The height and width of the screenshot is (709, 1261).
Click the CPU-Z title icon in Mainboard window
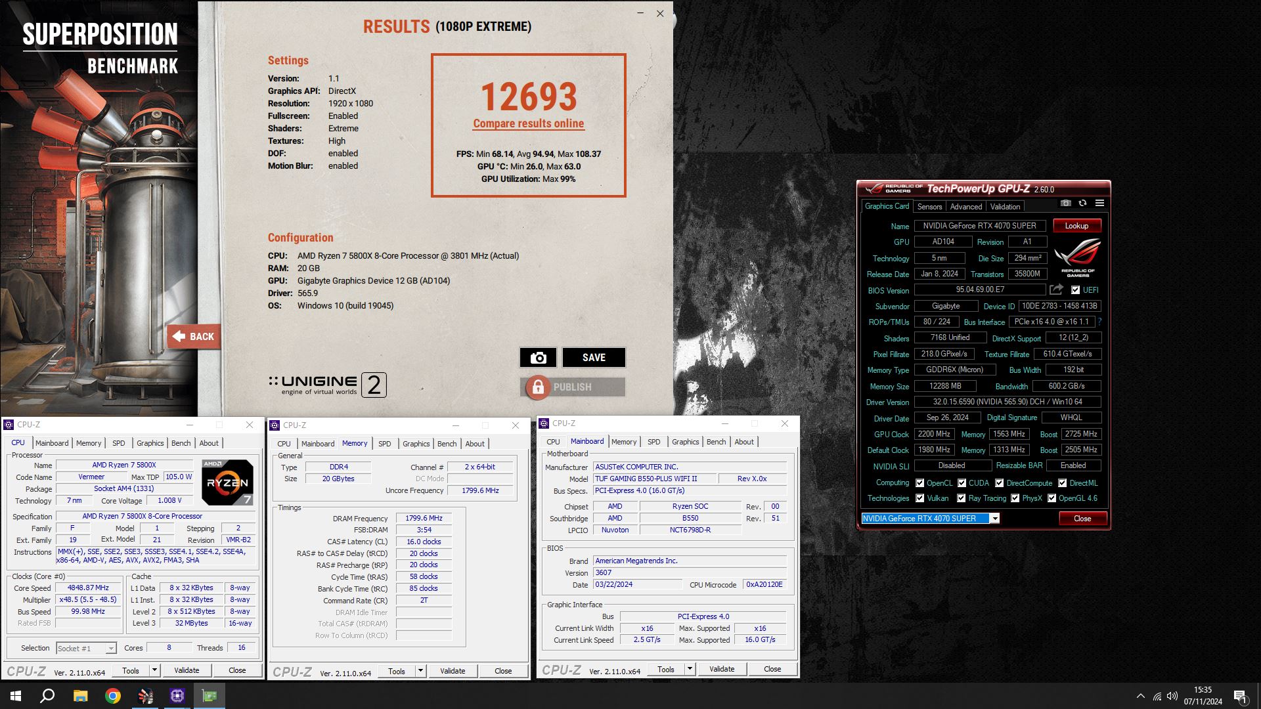click(544, 423)
